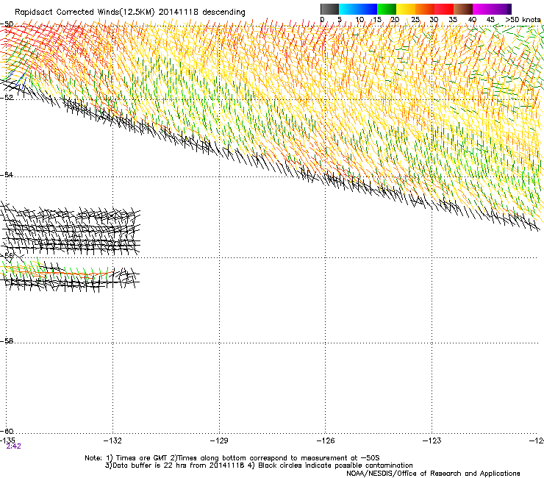
Task: Click the 'Rapidscat Corrected Winds(12.5KM)' title text
Action: pyautogui.click(x=85, y=13)
